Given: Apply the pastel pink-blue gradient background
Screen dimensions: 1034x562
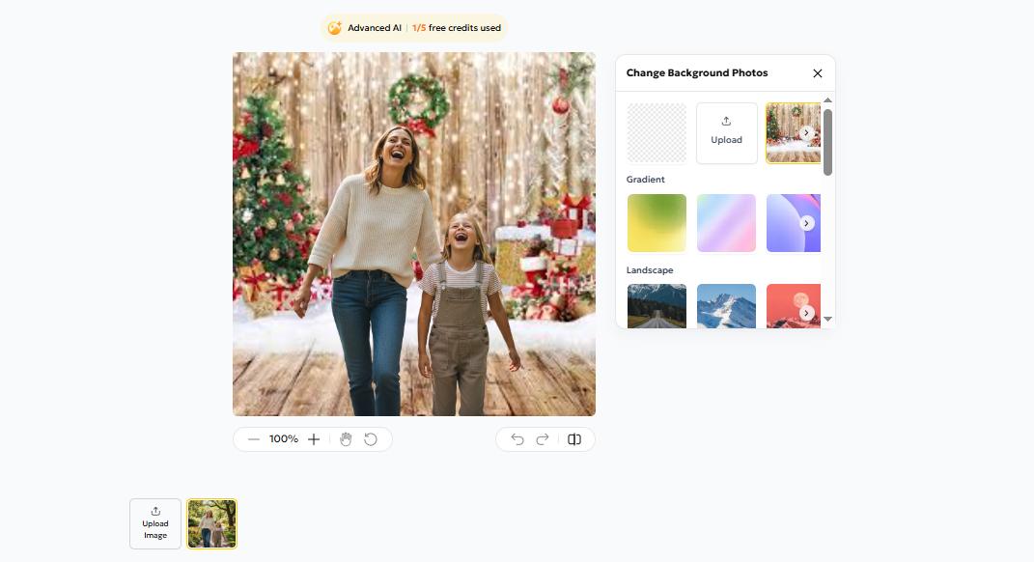Looking at the screenshot, I should (x=727, y=223).
